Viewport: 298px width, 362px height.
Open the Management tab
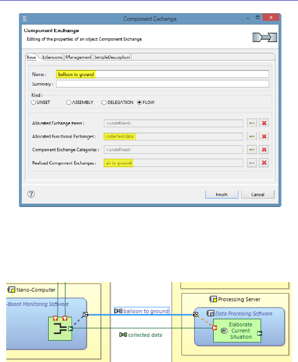(79, 57)
